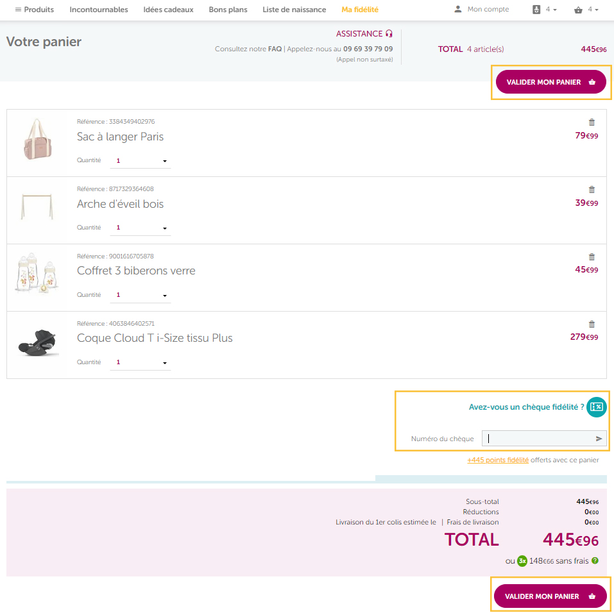
Task: Remove Coque Cloud T i-Size via trash icon
Action: click(592, 324)
